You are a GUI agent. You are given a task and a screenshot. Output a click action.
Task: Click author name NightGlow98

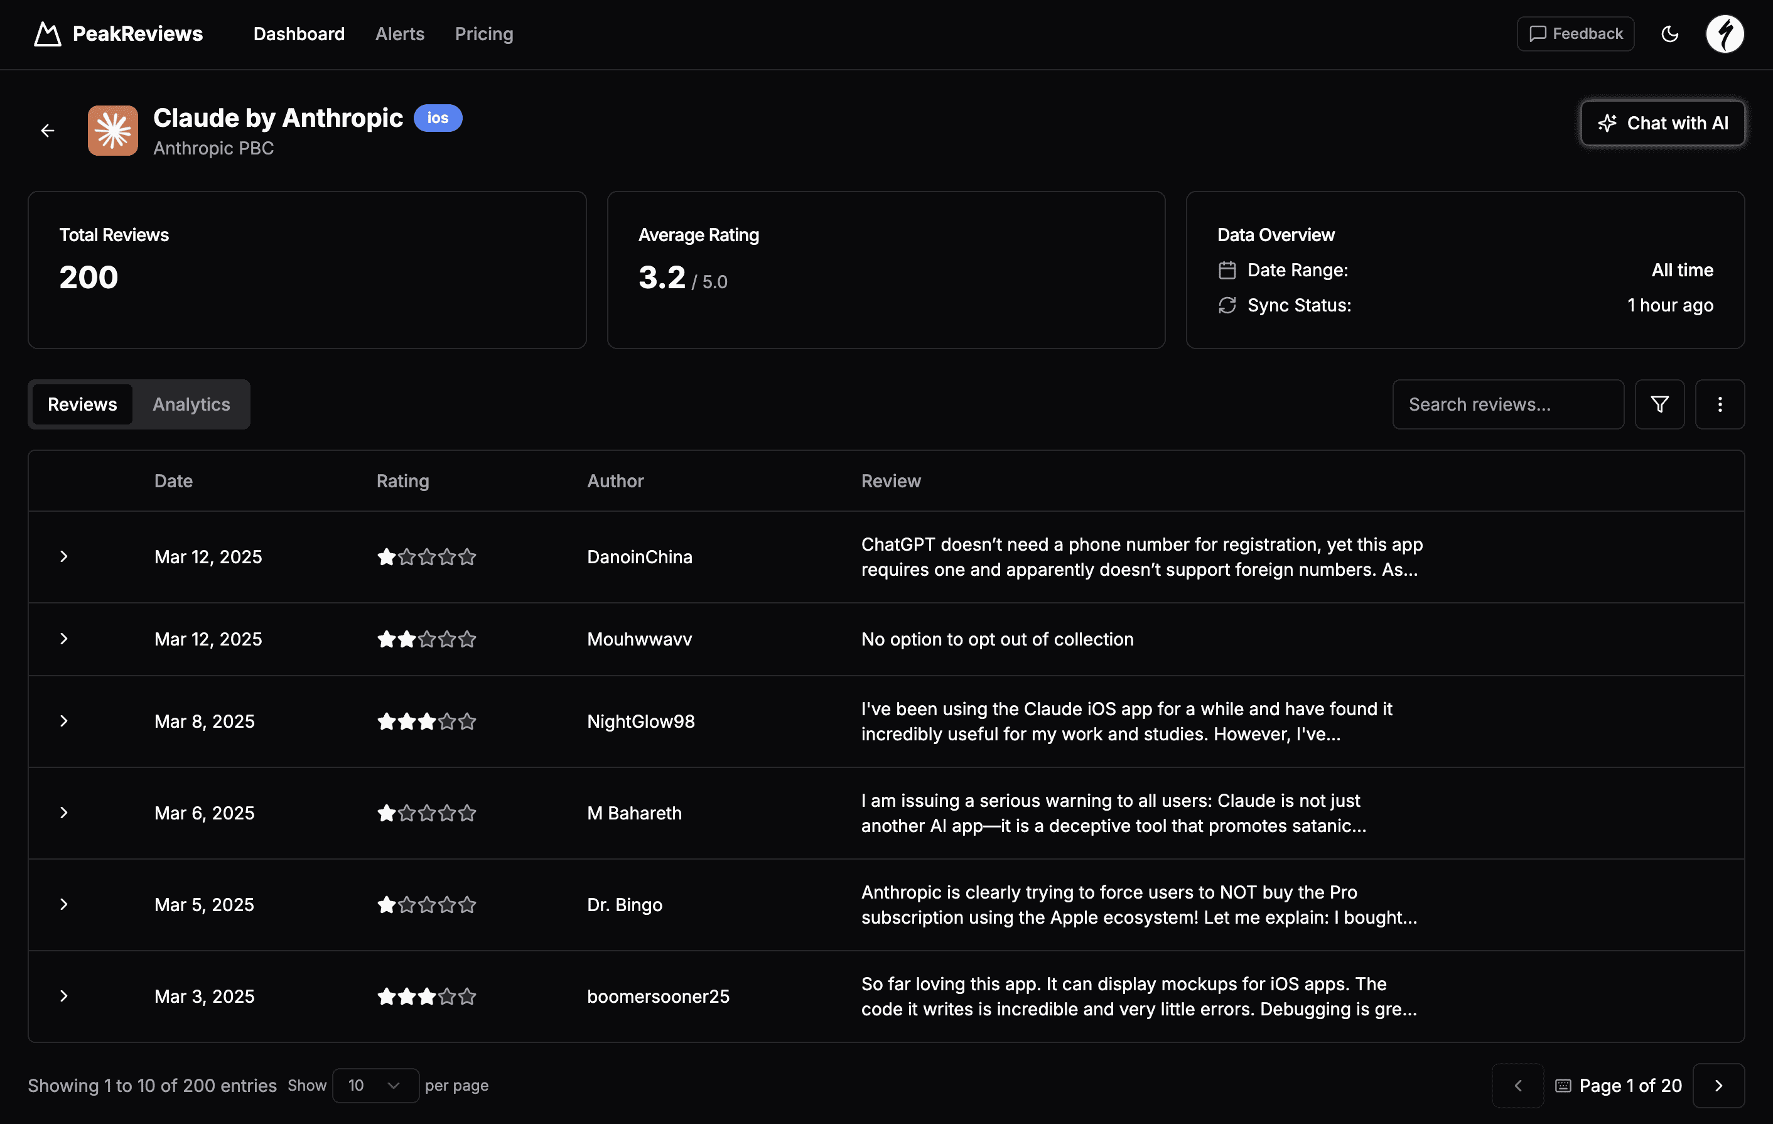click(x=641, y=721)
